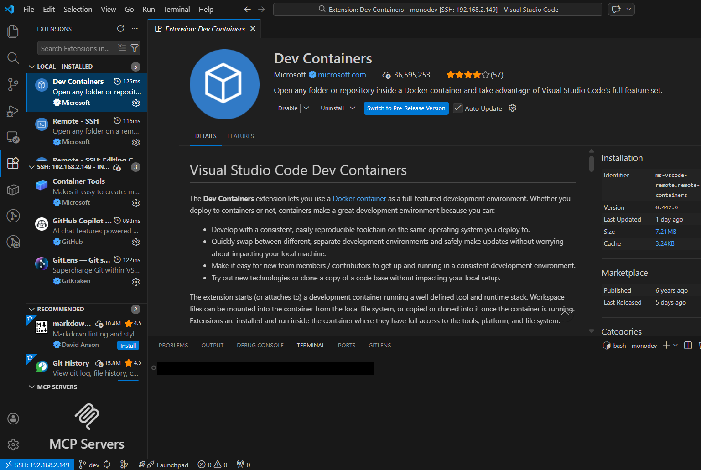Click the Disable button
The image size is (701, 470).
[x=288, y=108]
